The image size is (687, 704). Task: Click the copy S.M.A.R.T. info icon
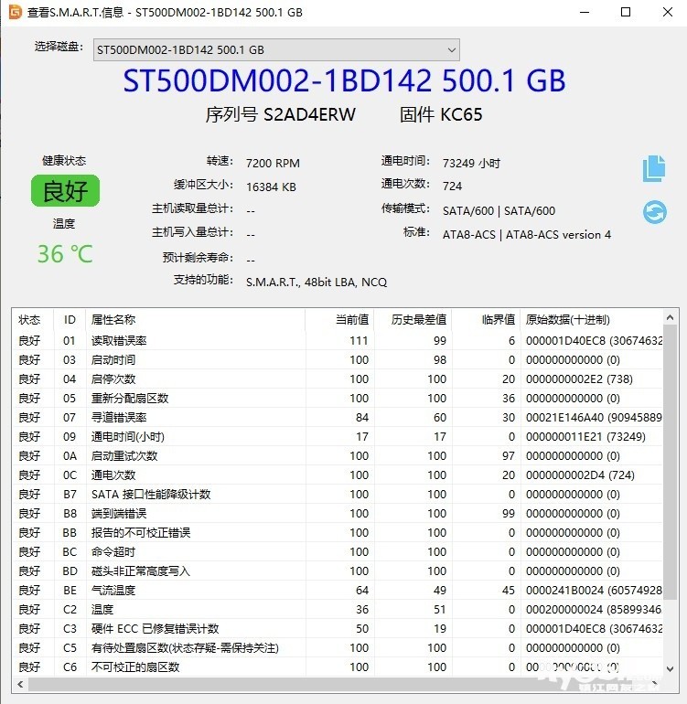pos(654,169)
